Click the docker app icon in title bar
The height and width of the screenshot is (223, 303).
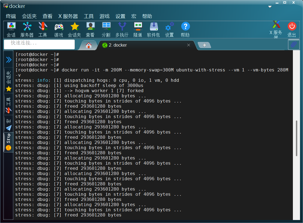(x=6, y=6)
